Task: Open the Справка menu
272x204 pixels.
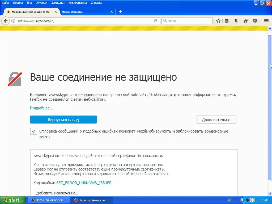Action: pyautogui.click(x=97, y=3)
